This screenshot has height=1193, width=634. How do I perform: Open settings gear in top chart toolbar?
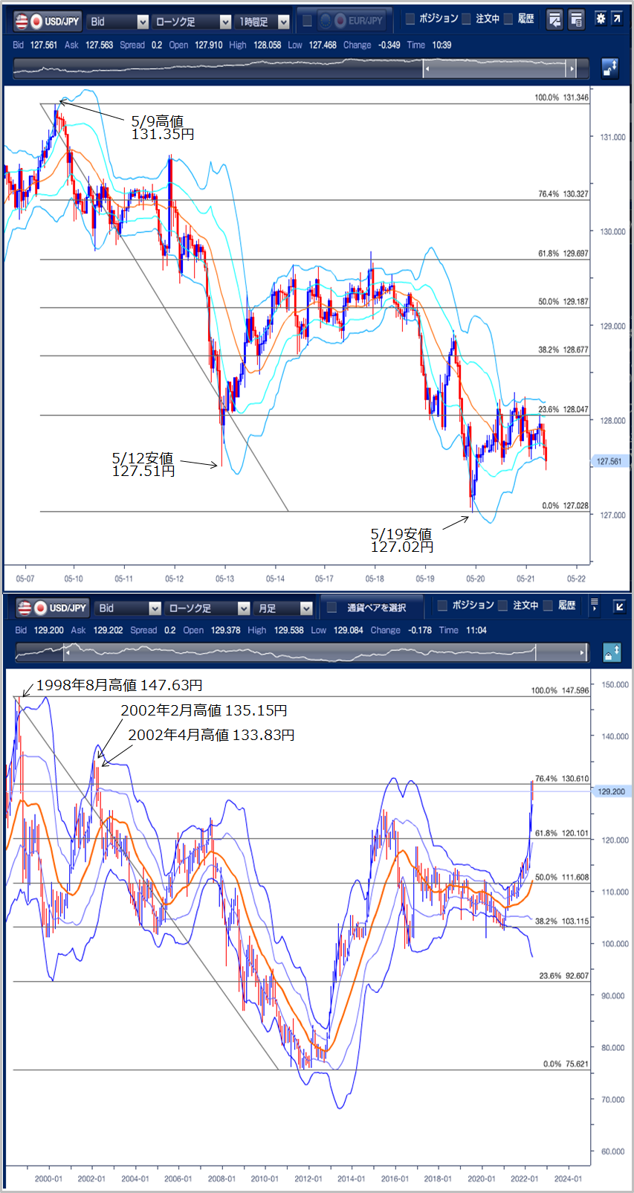point(601,19)
